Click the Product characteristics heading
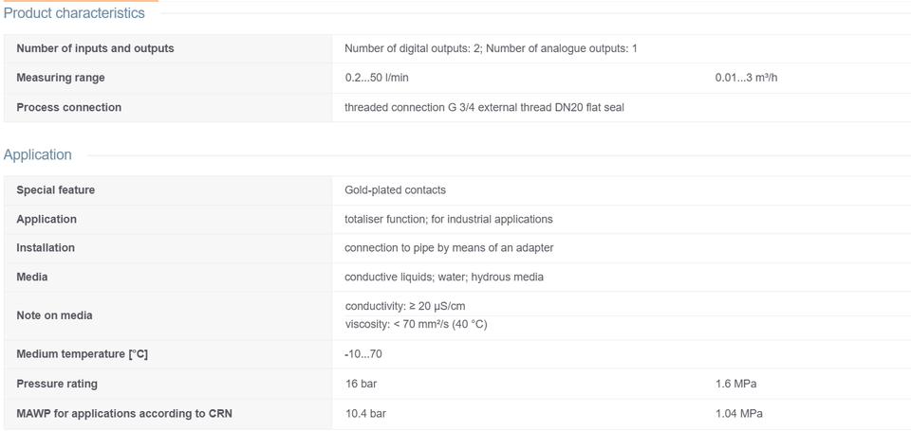 coord(74,13)
